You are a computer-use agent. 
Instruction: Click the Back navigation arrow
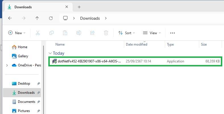pos(10,18)
